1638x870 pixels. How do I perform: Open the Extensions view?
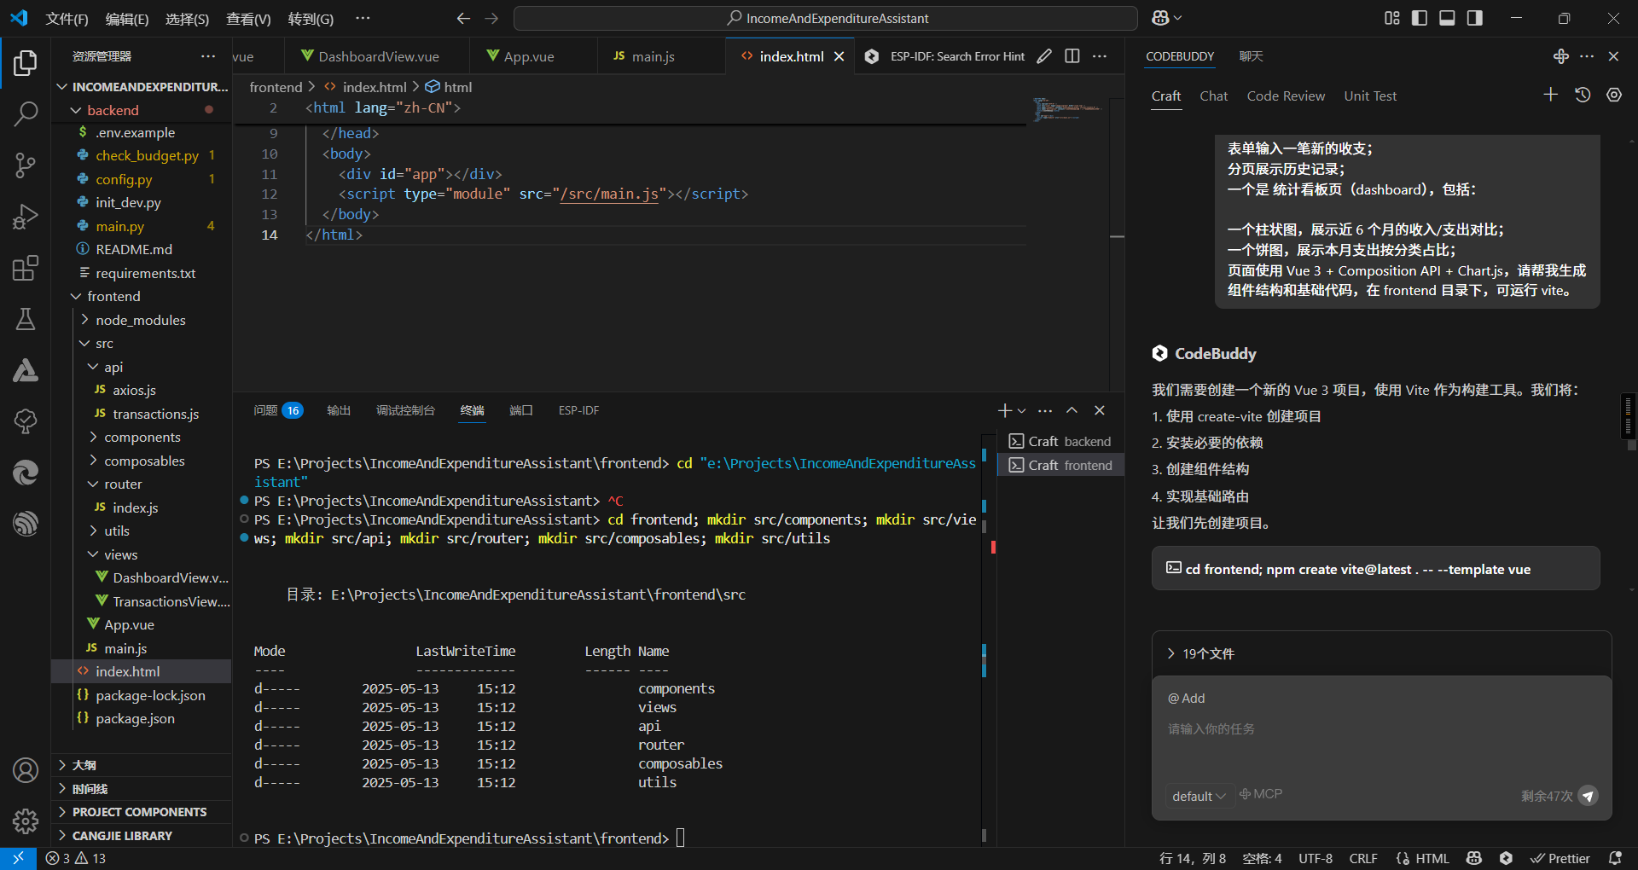[26, 268]
